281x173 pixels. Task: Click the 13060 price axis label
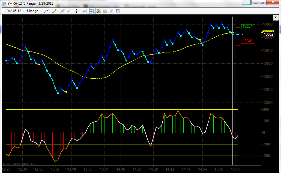tap(268, 24)
